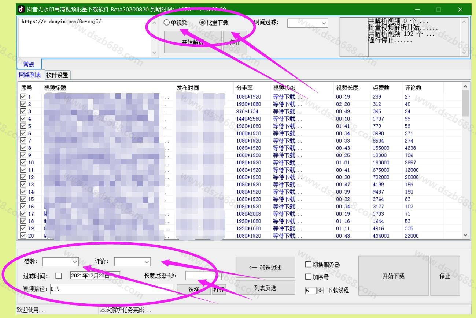Enable the 过滤时间 checkbox

[59, 276]
